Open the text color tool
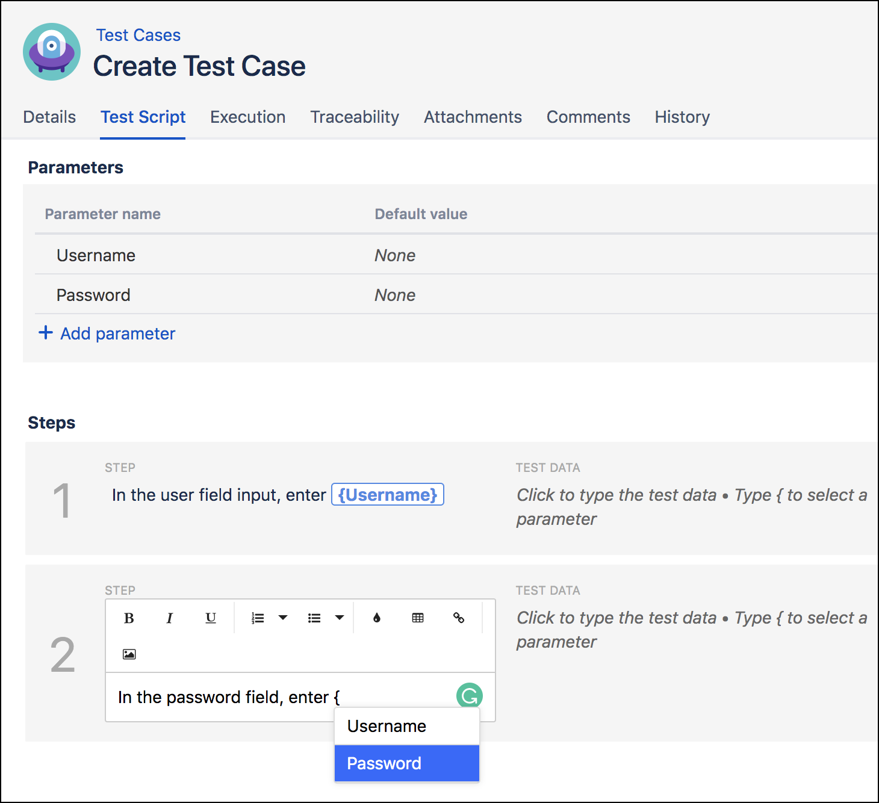The image size is (879, 803). tap(376, 618)
